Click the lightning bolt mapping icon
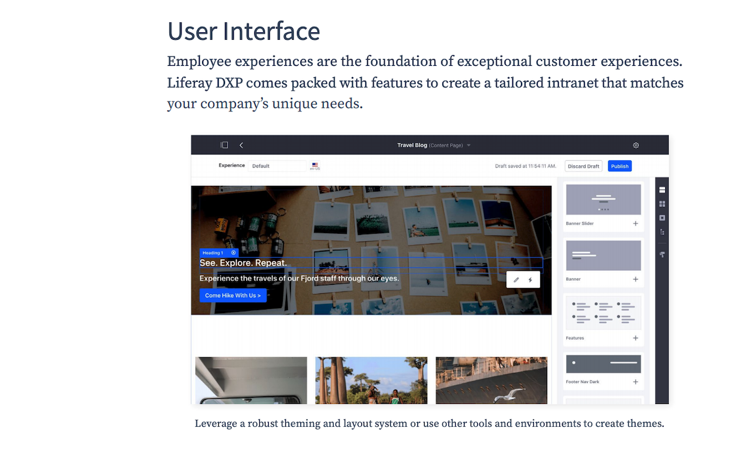This screenshot has height=453, width=746. point(530,280)
